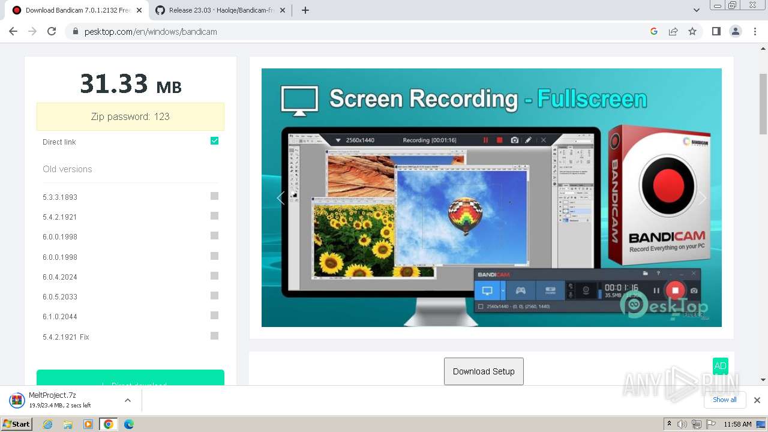Open the Google icon in address bar
This screenshot has width=768, height=432.
[x=654, y=31]
